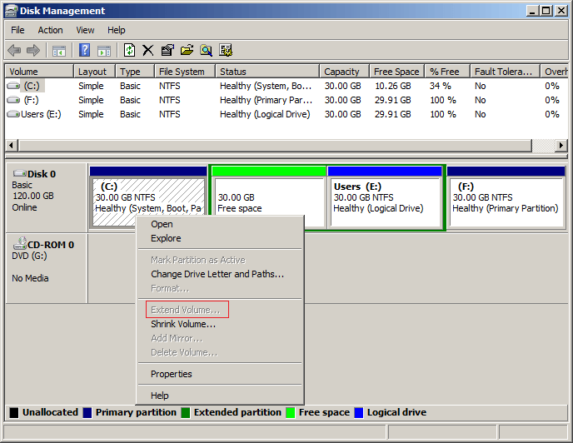Screen dimensions: 573x443
Task: Click the magnifier search toolbar icon
Action: pyautogui.click(x=206, y=51)
